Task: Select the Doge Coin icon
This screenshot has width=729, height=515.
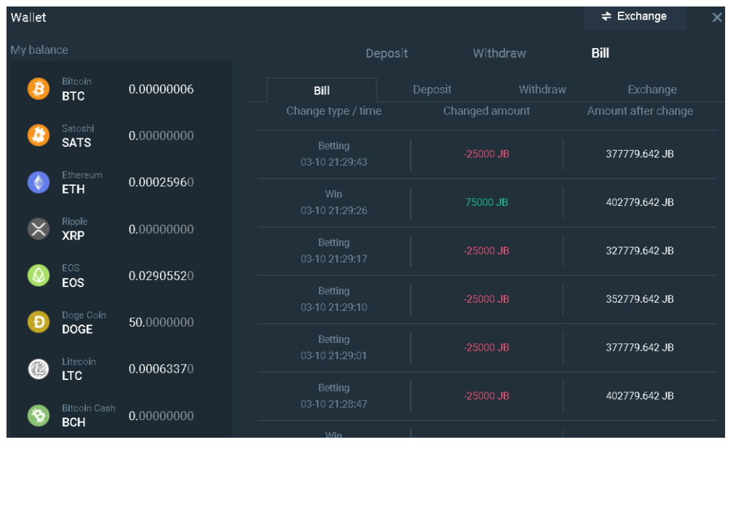Action: click(x=38, y=322)
